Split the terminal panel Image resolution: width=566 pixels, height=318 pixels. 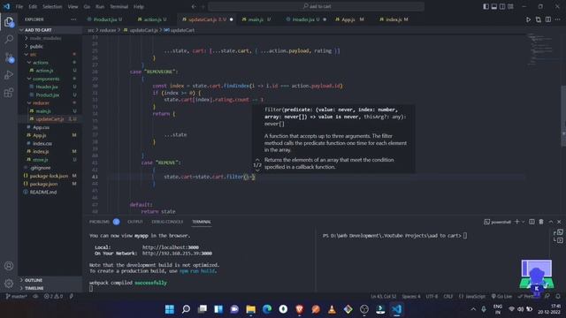[532, 222]
